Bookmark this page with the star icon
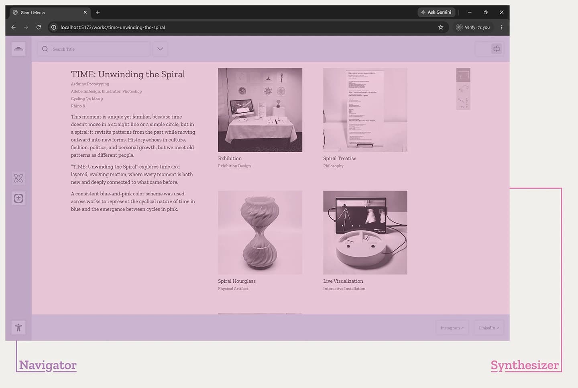Image resolution: width=578 pixels, height=388 pixels. point(441,27)
